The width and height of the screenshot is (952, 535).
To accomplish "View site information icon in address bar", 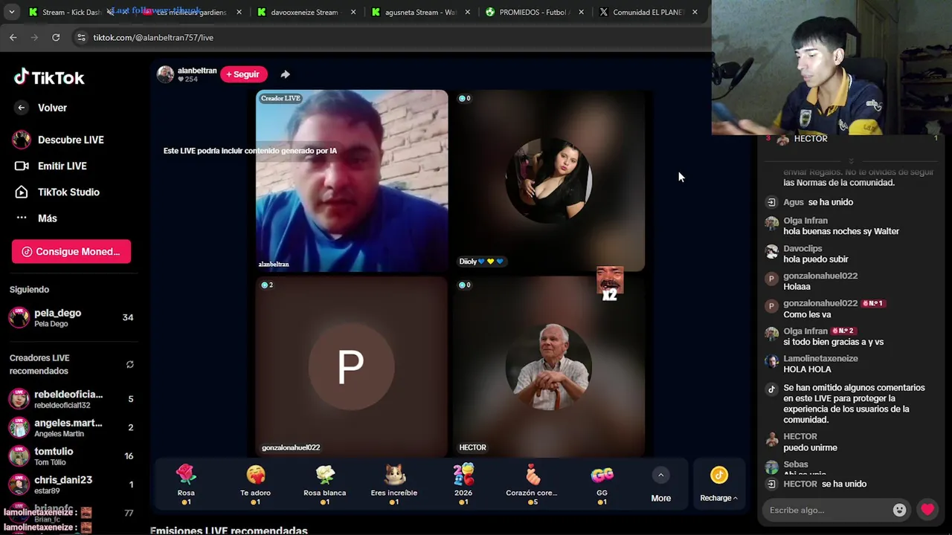I will 81,37.
